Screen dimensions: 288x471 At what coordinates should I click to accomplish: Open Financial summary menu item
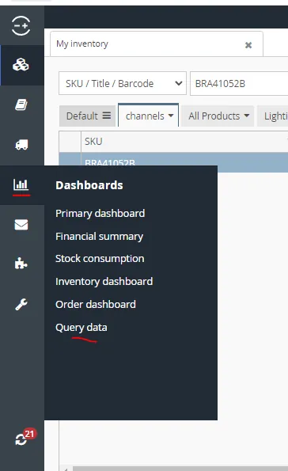99,237
